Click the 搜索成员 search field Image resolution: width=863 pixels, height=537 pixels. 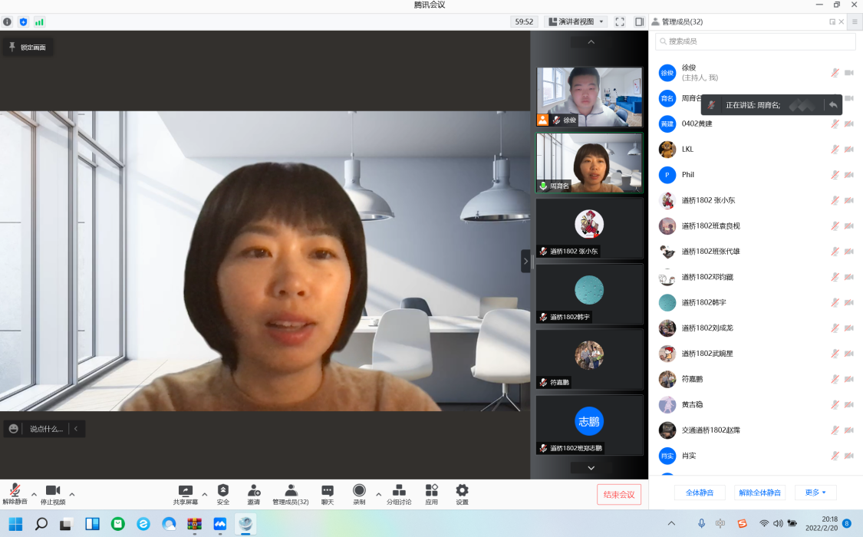756,41
